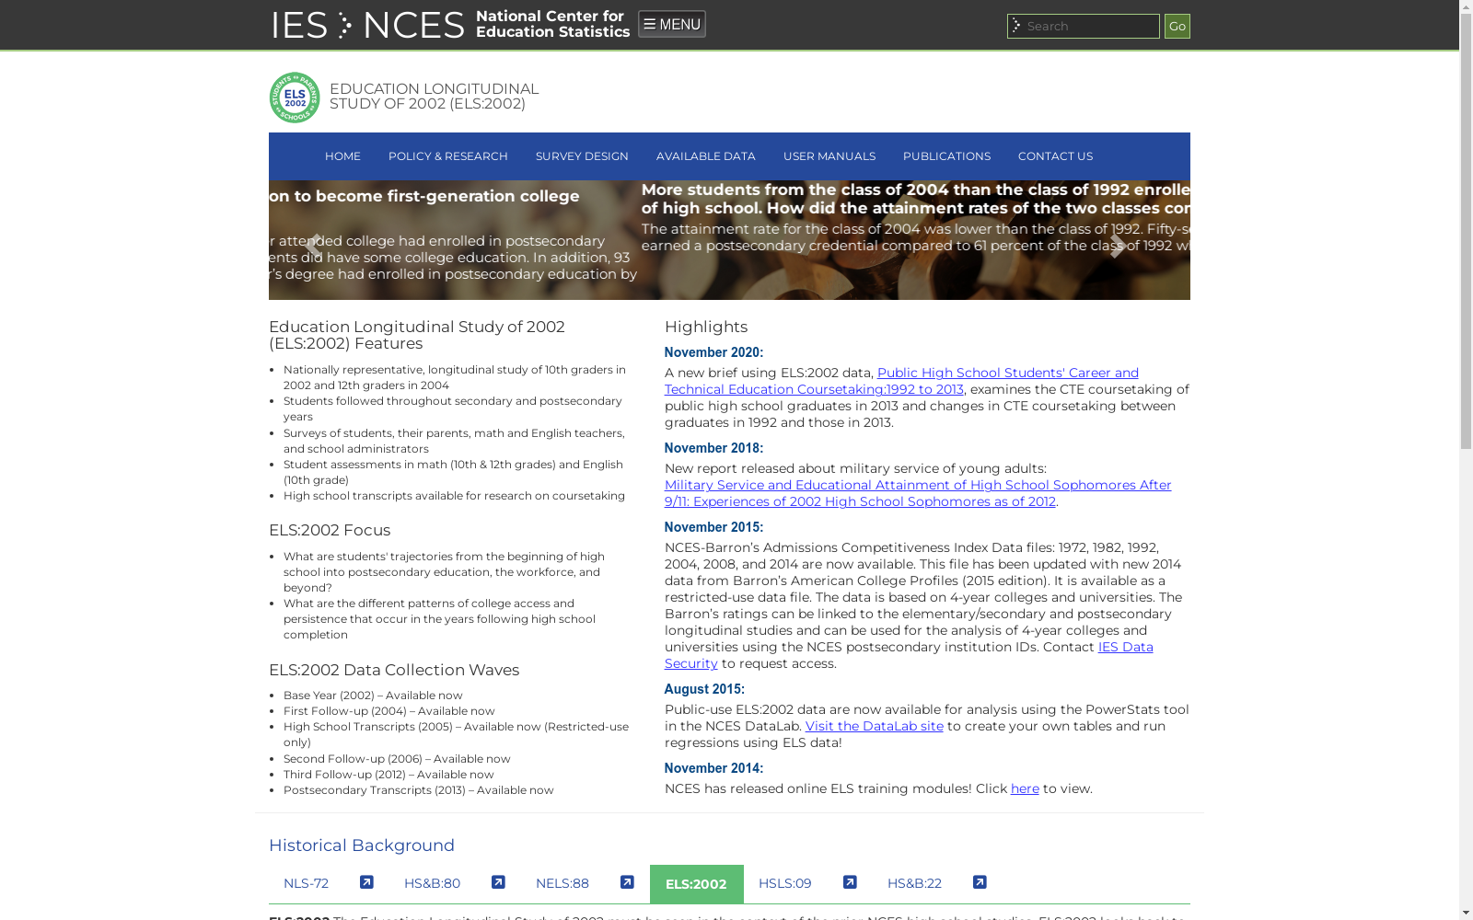Image resolution: width=1473 pixels, height=920 pixels.
Task: Select the NLS-72 tab
Action: point(306,883)
